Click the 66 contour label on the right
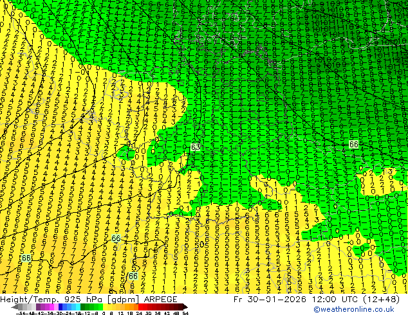 pyautogui.click(x=353, y=144)
